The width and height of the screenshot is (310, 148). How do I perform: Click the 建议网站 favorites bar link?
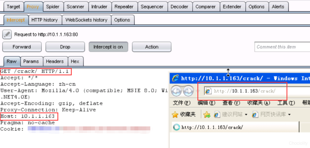[232, 114]
